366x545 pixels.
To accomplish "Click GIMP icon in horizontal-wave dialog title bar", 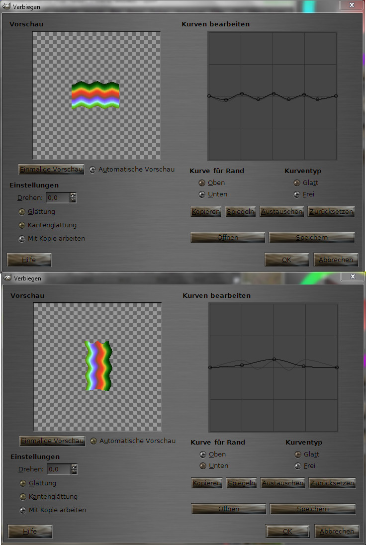I will click(6, 6).
